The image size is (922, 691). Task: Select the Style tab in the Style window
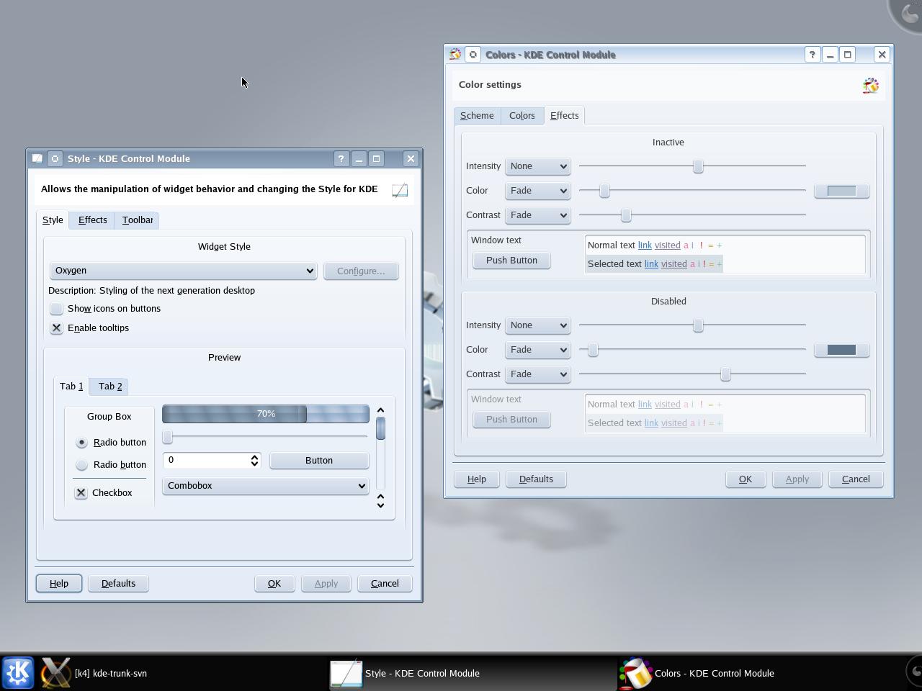click(53, 220)
